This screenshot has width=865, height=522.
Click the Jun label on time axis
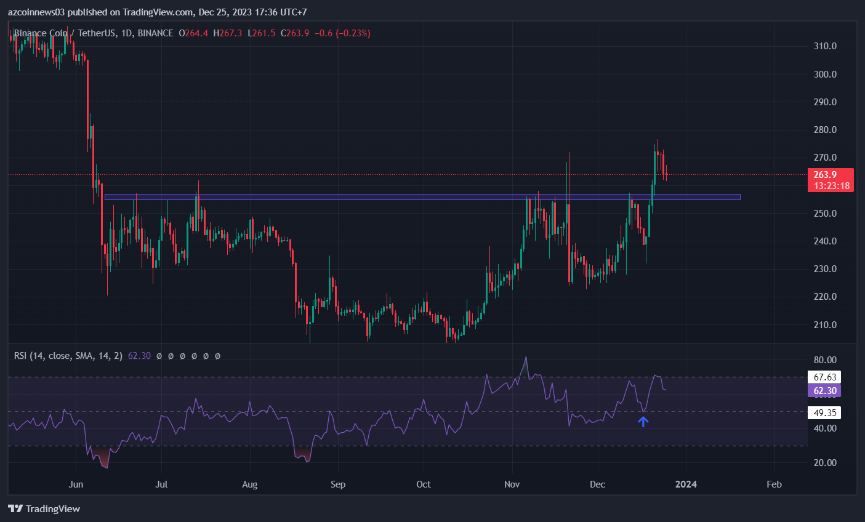[76, 484]
